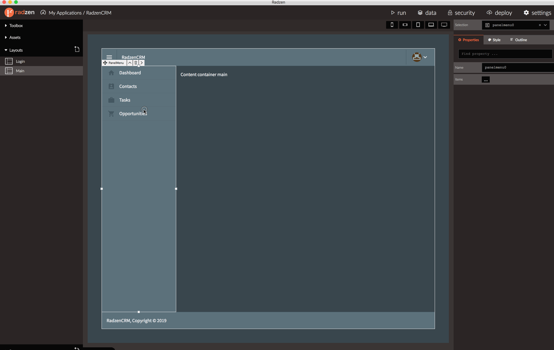Image resolution: width=554 pixels, height=350 pixels.
Task: Select the Login layout
Action: click(41, 61)
